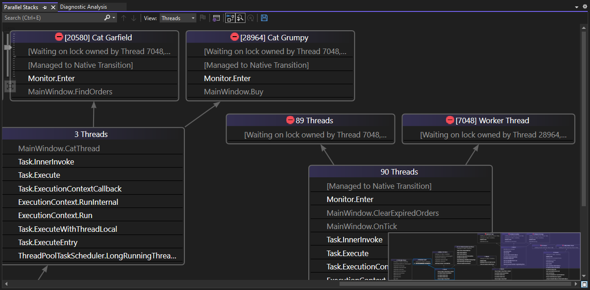The width and height of the screenshot is (590, 290).
Task: Select Managed to Native Transition in Cat Grumpy
Action: 270,65
